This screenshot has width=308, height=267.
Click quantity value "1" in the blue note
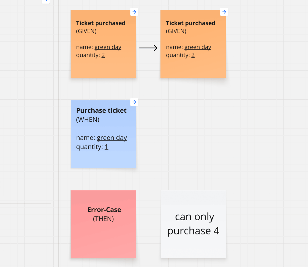click(106, 147)
